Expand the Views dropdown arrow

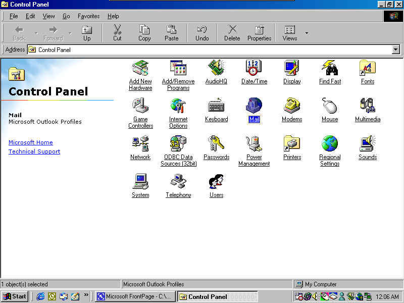307,33
